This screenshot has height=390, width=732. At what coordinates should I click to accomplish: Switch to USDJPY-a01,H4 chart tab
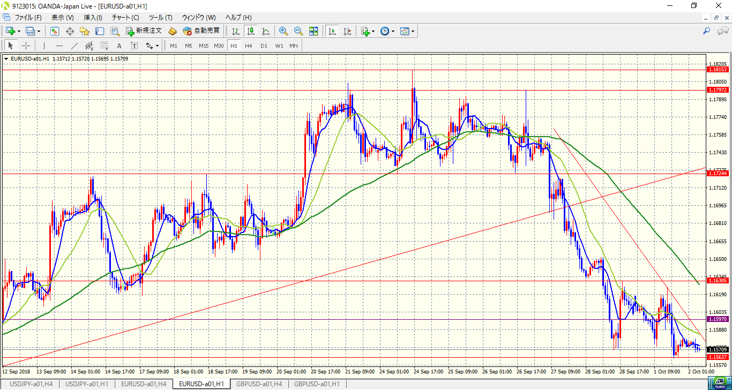(32, 384)
